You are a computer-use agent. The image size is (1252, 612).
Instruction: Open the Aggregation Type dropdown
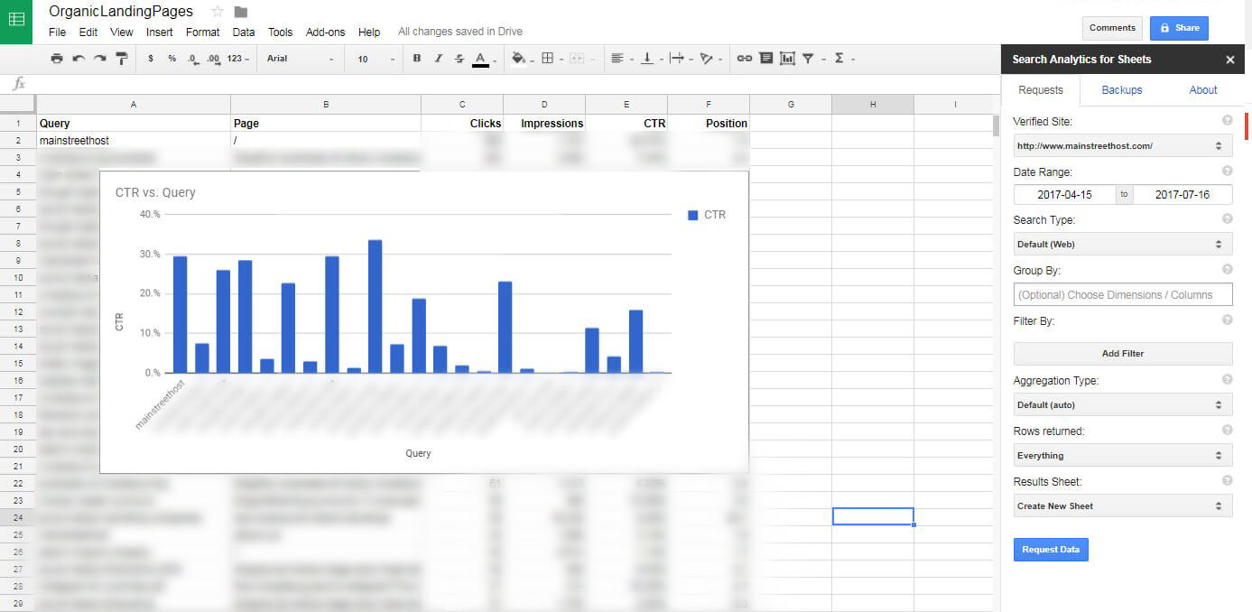coord(1122,404)
